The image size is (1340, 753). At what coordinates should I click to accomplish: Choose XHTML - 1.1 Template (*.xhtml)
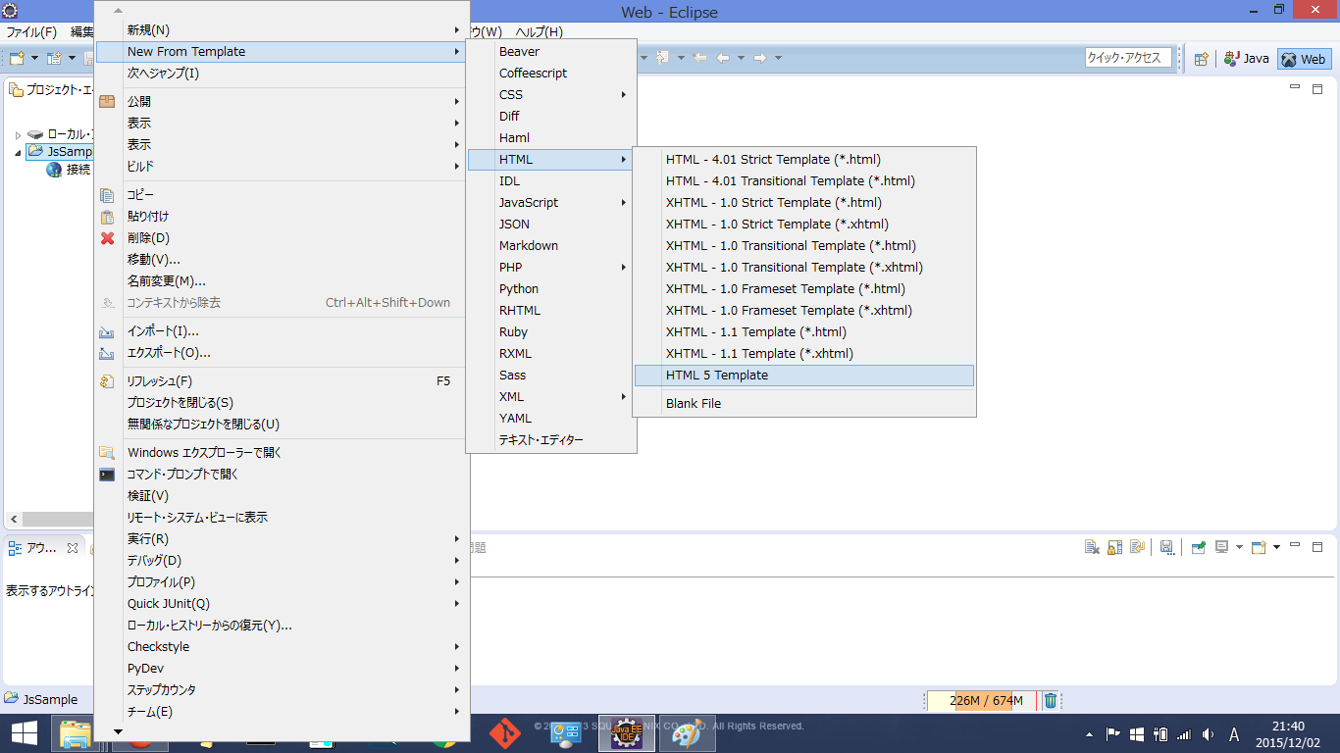click(803, 353)
